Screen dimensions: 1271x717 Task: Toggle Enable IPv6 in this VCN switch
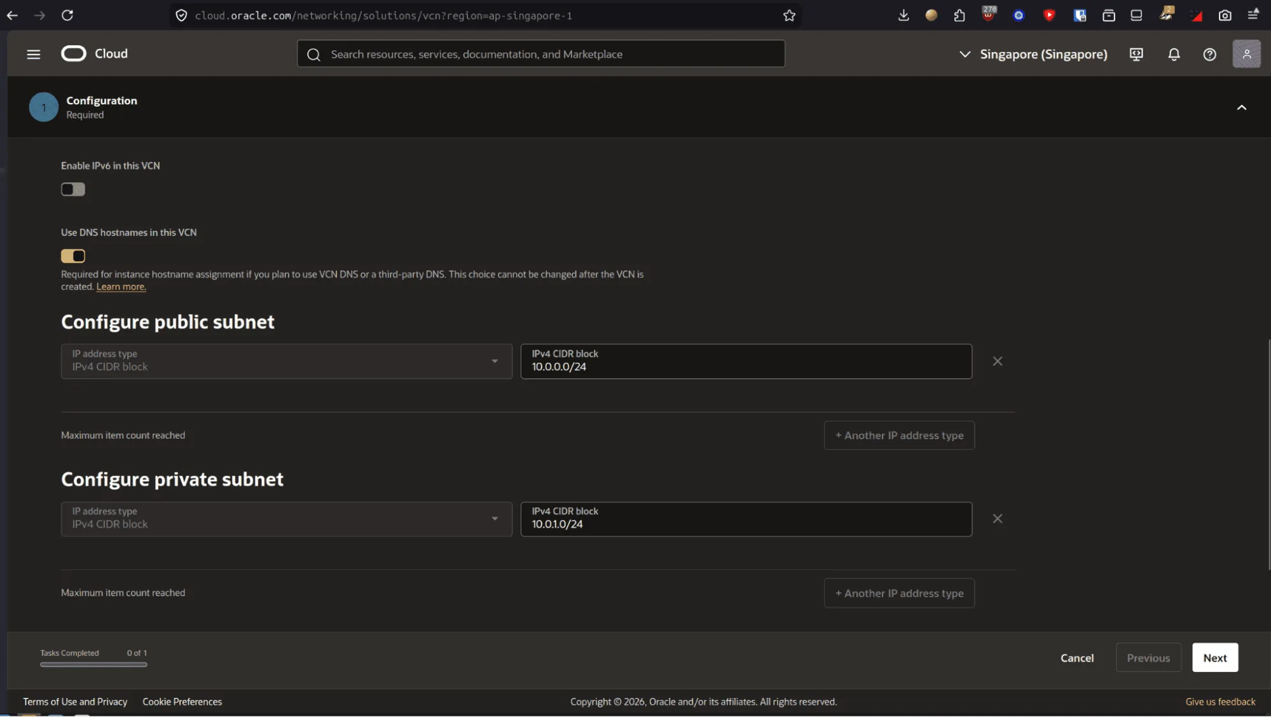coord(73,189)
